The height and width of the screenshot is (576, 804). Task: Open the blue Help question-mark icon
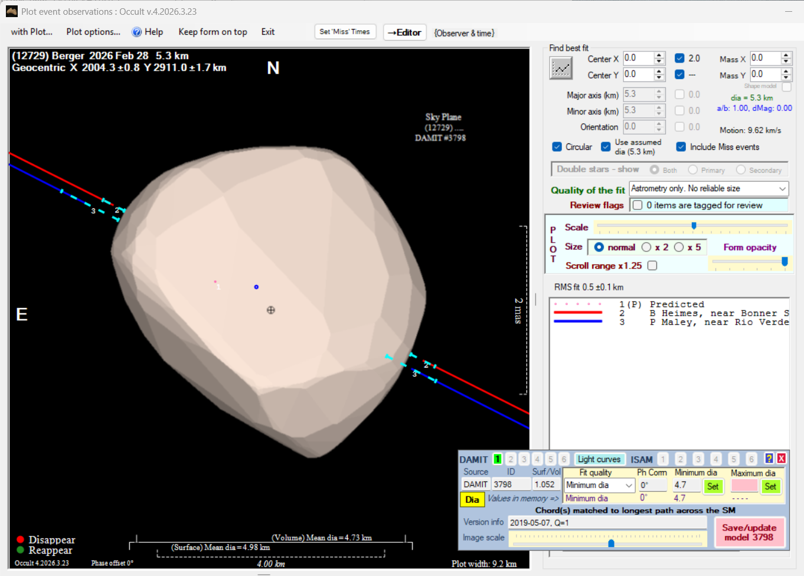point(137,32)
